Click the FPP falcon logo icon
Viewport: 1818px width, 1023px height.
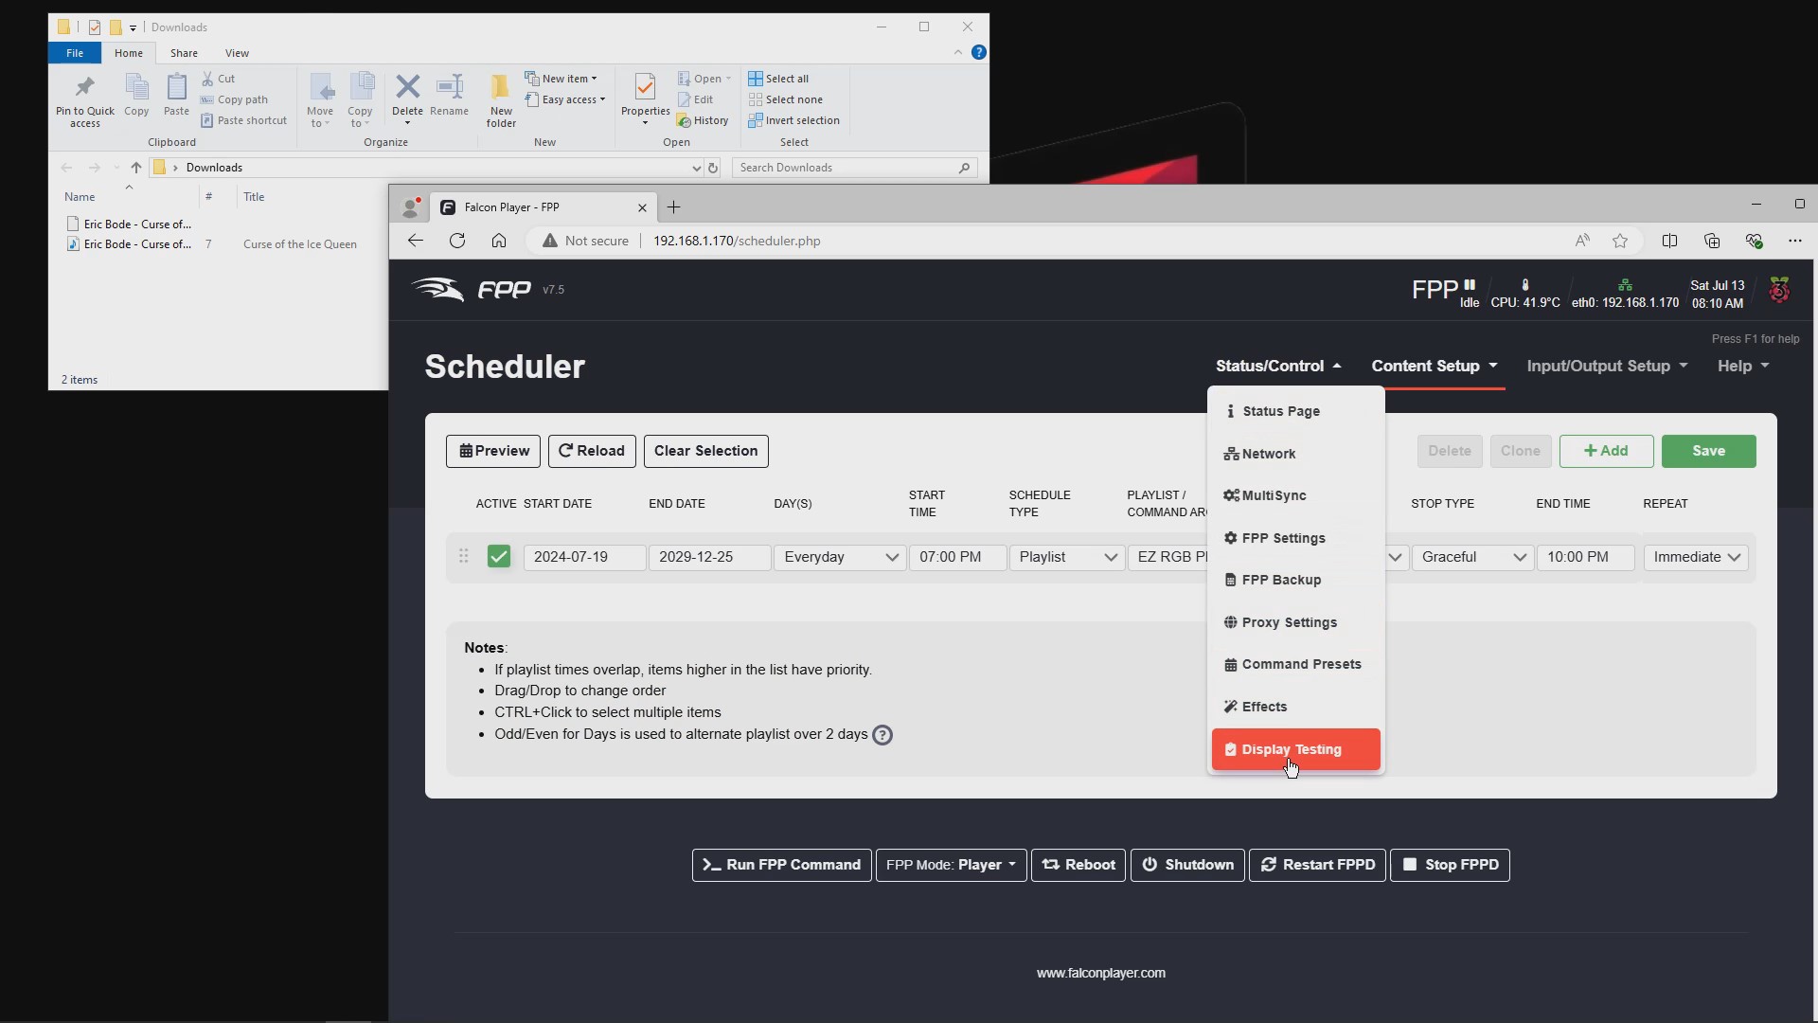click(x=437, y=289)
